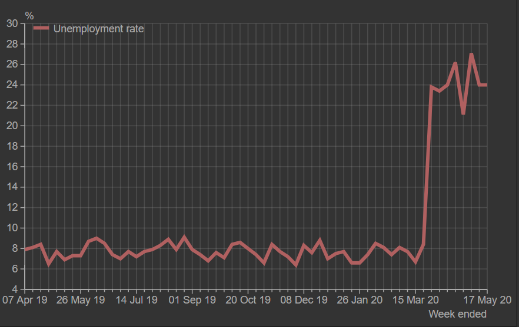519x327 pixels.
Task: Click the 'Week ended' axis title
Action: click(457, 313)
